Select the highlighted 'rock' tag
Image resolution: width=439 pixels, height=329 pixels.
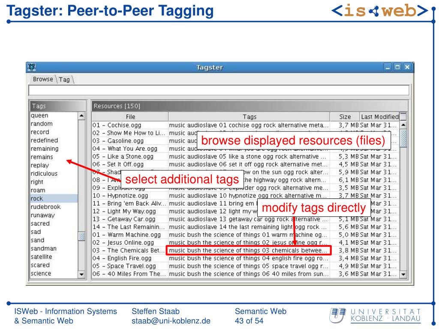coord(54,199)
